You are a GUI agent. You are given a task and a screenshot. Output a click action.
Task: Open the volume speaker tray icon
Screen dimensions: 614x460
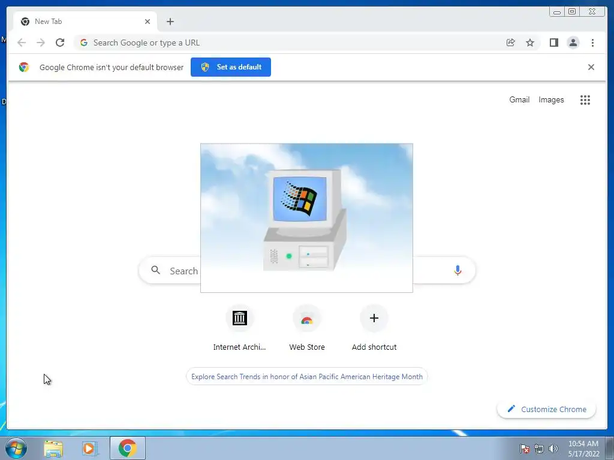click(553, 449)
